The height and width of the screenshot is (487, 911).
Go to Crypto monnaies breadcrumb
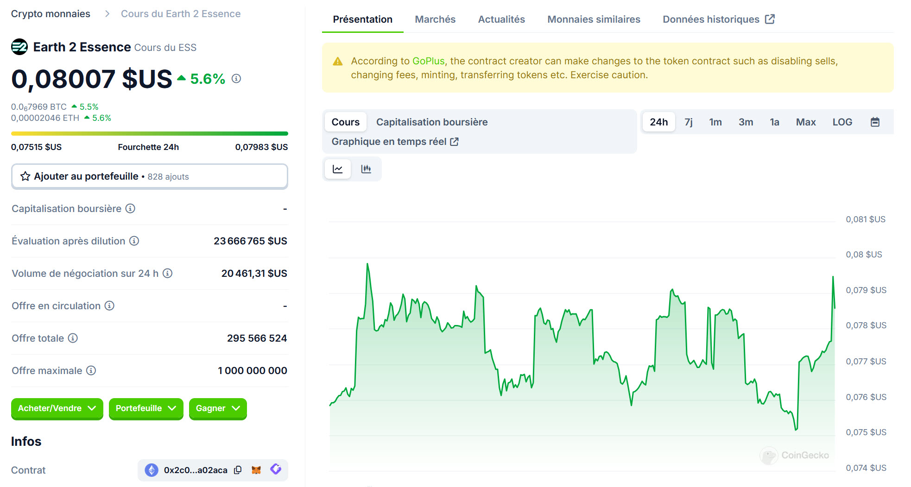click(51, 14)
